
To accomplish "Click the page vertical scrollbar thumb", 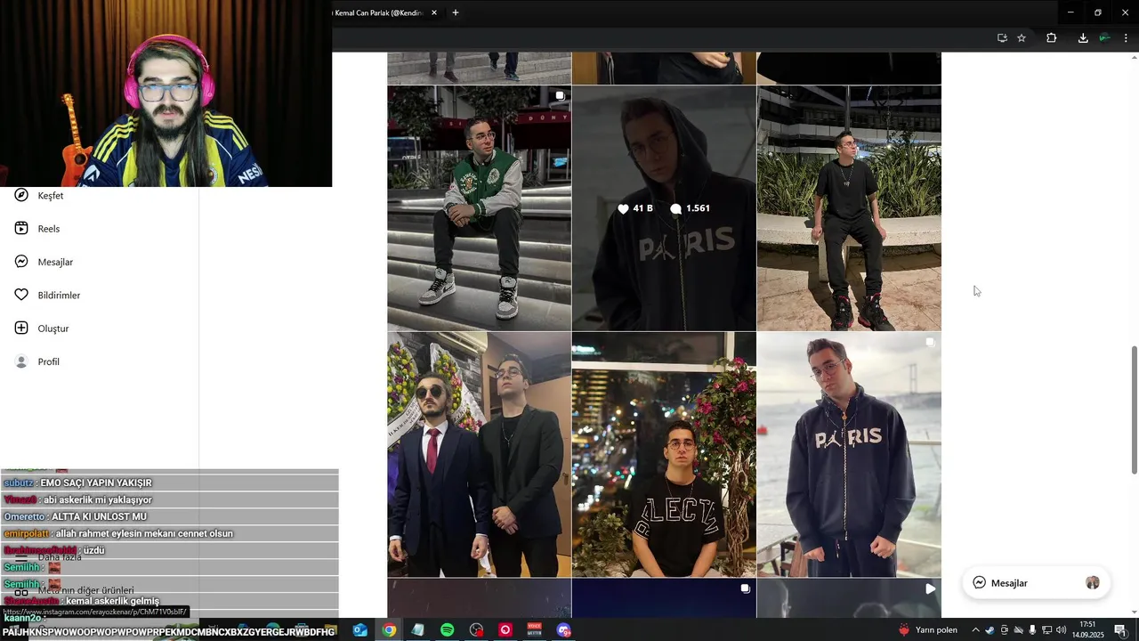I will (1134, 410).
